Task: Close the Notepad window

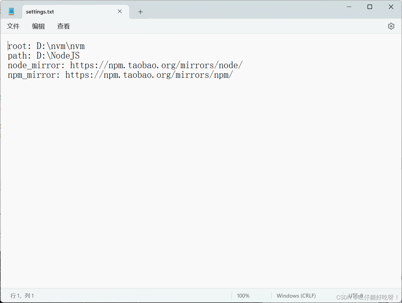Action: (x=391, y=7)
